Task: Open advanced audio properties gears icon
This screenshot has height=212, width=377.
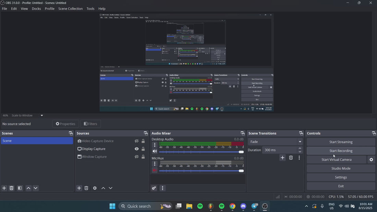Action: pos(154,188)
